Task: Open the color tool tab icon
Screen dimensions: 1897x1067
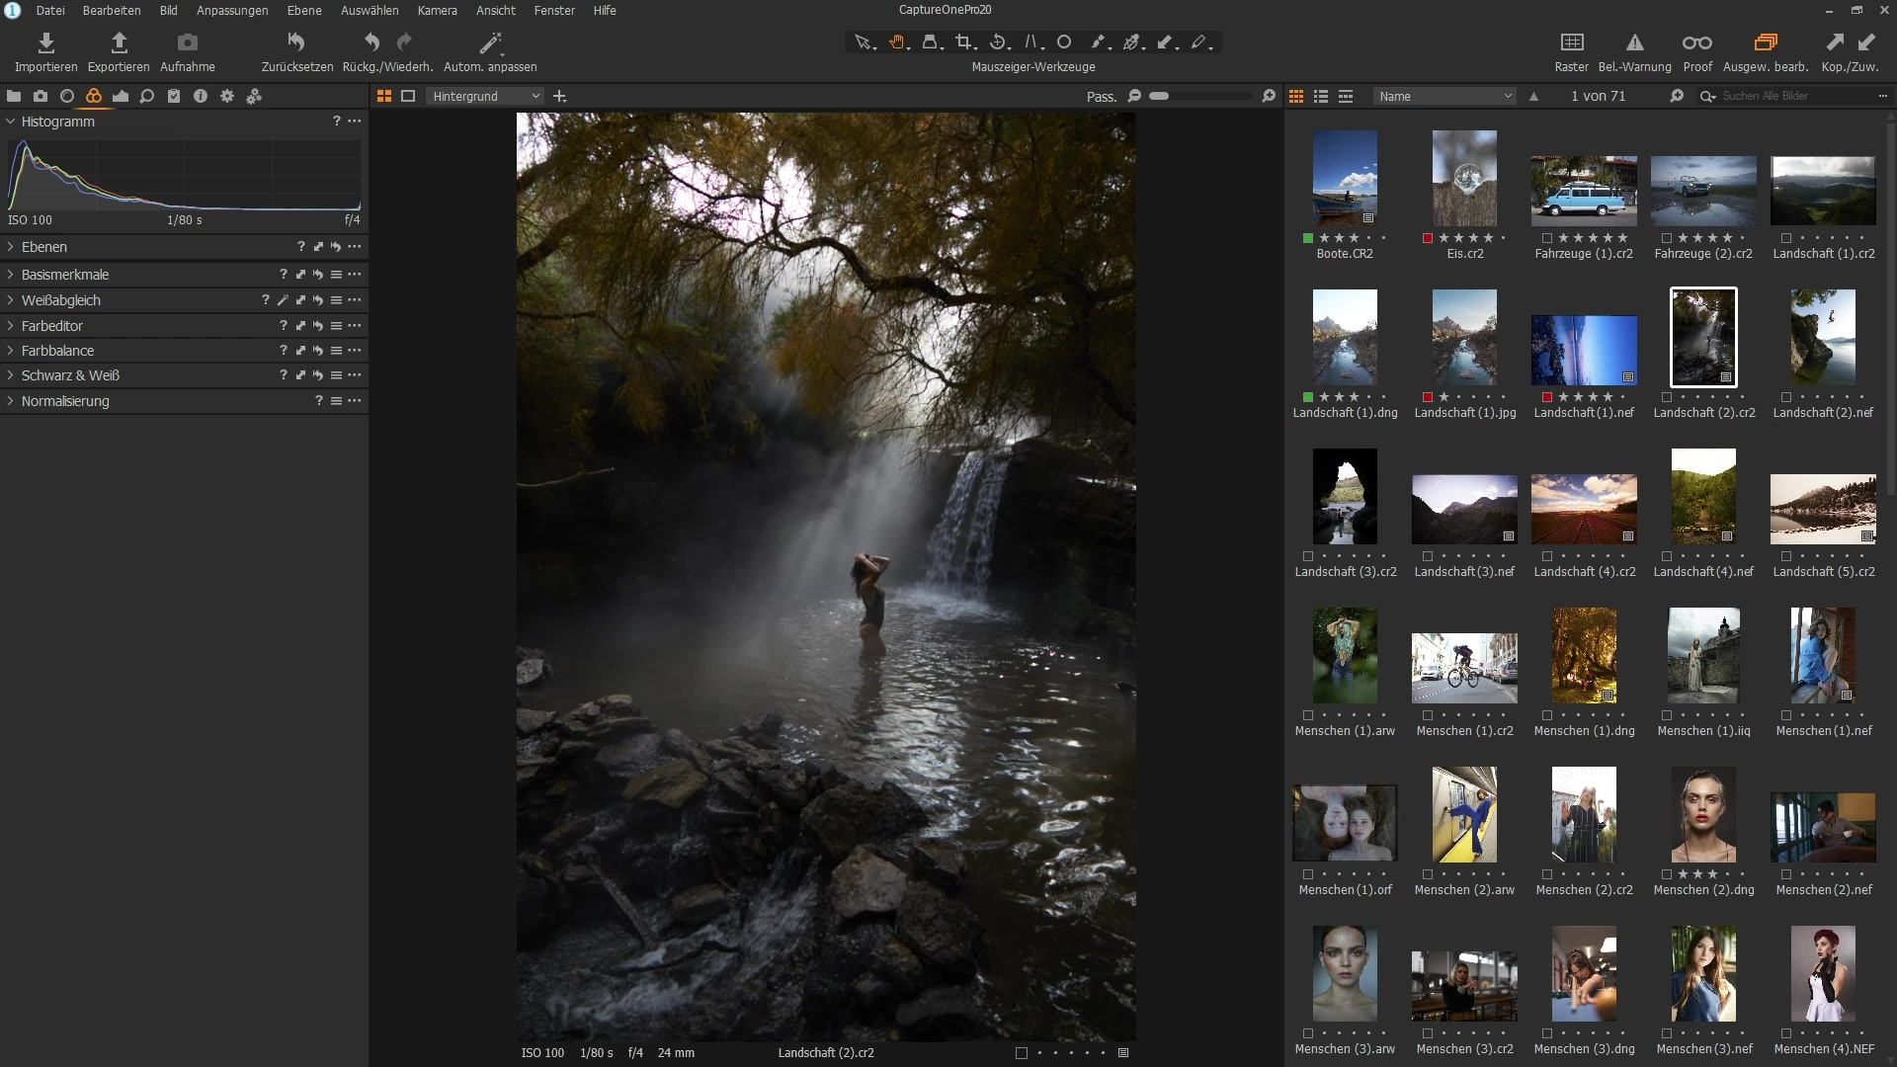Action: tap(94, 96)
